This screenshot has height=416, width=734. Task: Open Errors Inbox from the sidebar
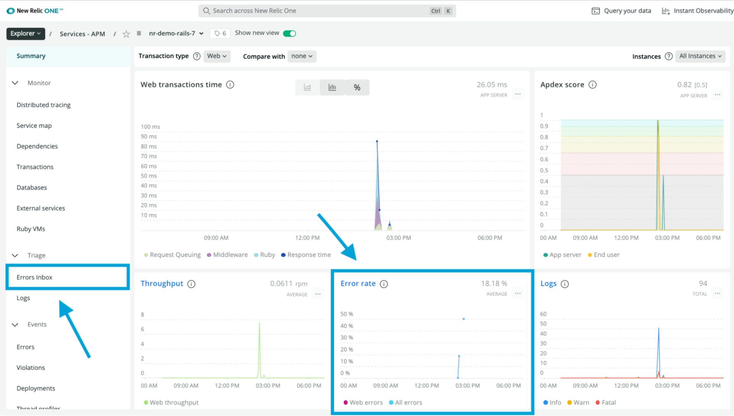coord(34,277)
